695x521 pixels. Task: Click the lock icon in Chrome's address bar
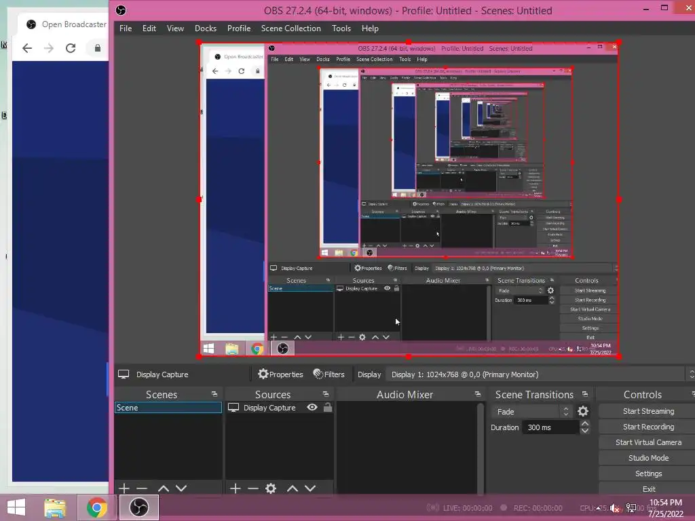click(x=98, y=48)
